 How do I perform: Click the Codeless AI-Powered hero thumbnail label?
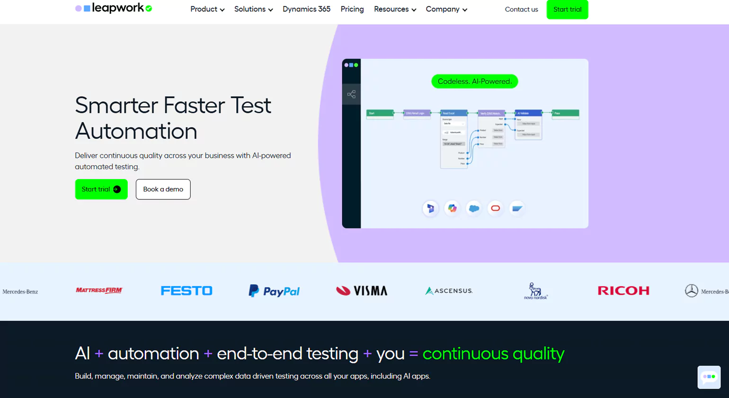pos(474,81)
